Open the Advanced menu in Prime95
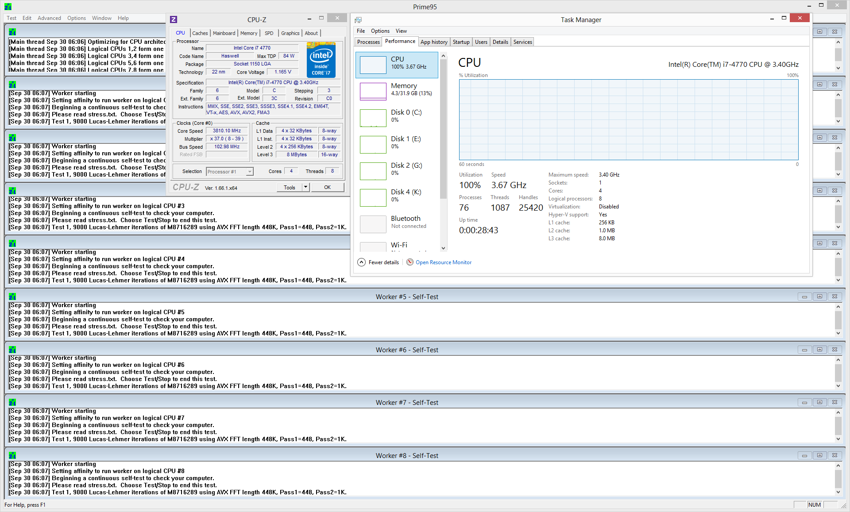The width and height of the screenshot is (850, 512). (x=49, y=18)
